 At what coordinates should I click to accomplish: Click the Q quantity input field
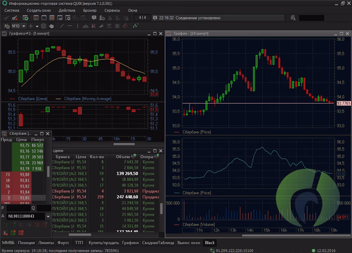44,208
